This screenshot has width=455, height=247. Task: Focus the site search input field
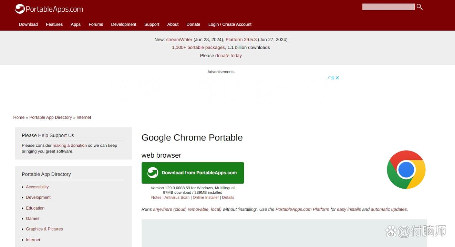(x=388, y=7)
